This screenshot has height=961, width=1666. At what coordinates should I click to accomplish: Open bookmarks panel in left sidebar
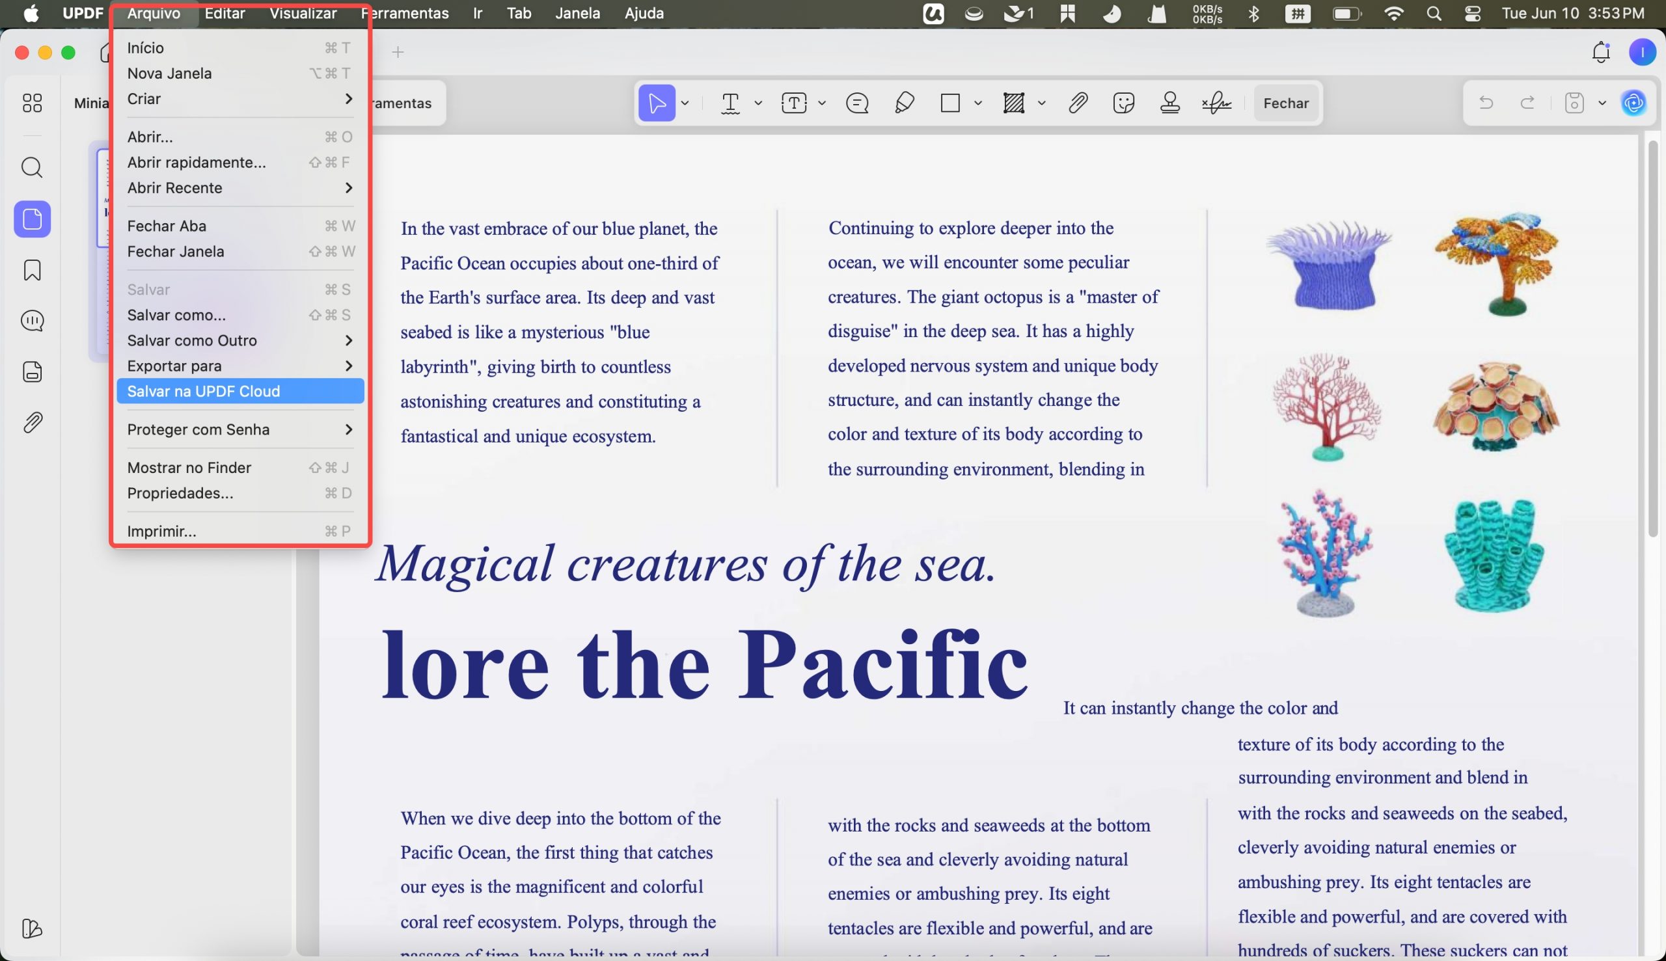click(33, 270)
